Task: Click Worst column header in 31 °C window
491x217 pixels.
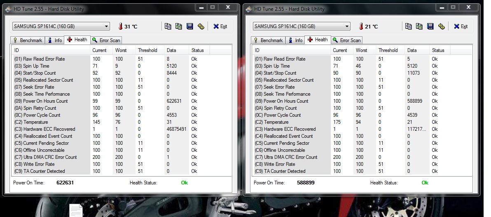Action: point(124,50)
